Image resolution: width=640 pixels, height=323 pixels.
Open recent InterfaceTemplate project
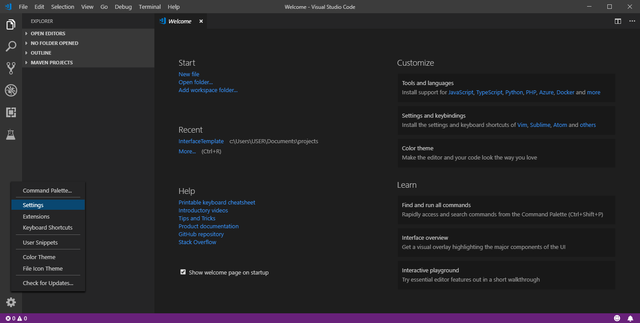coord(201,141)
